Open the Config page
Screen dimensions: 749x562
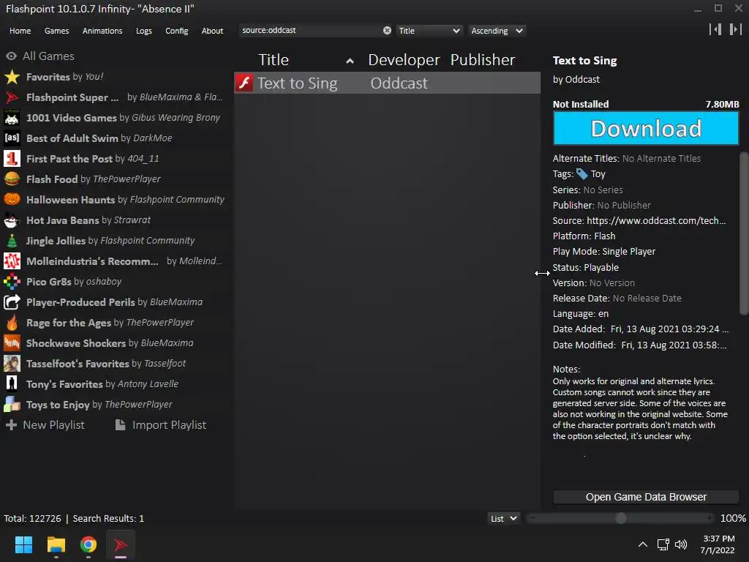coord(177,31)
